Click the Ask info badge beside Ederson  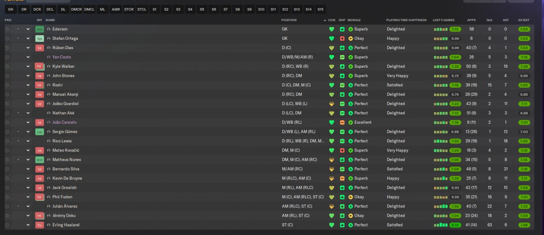click(x=40, y=29)
